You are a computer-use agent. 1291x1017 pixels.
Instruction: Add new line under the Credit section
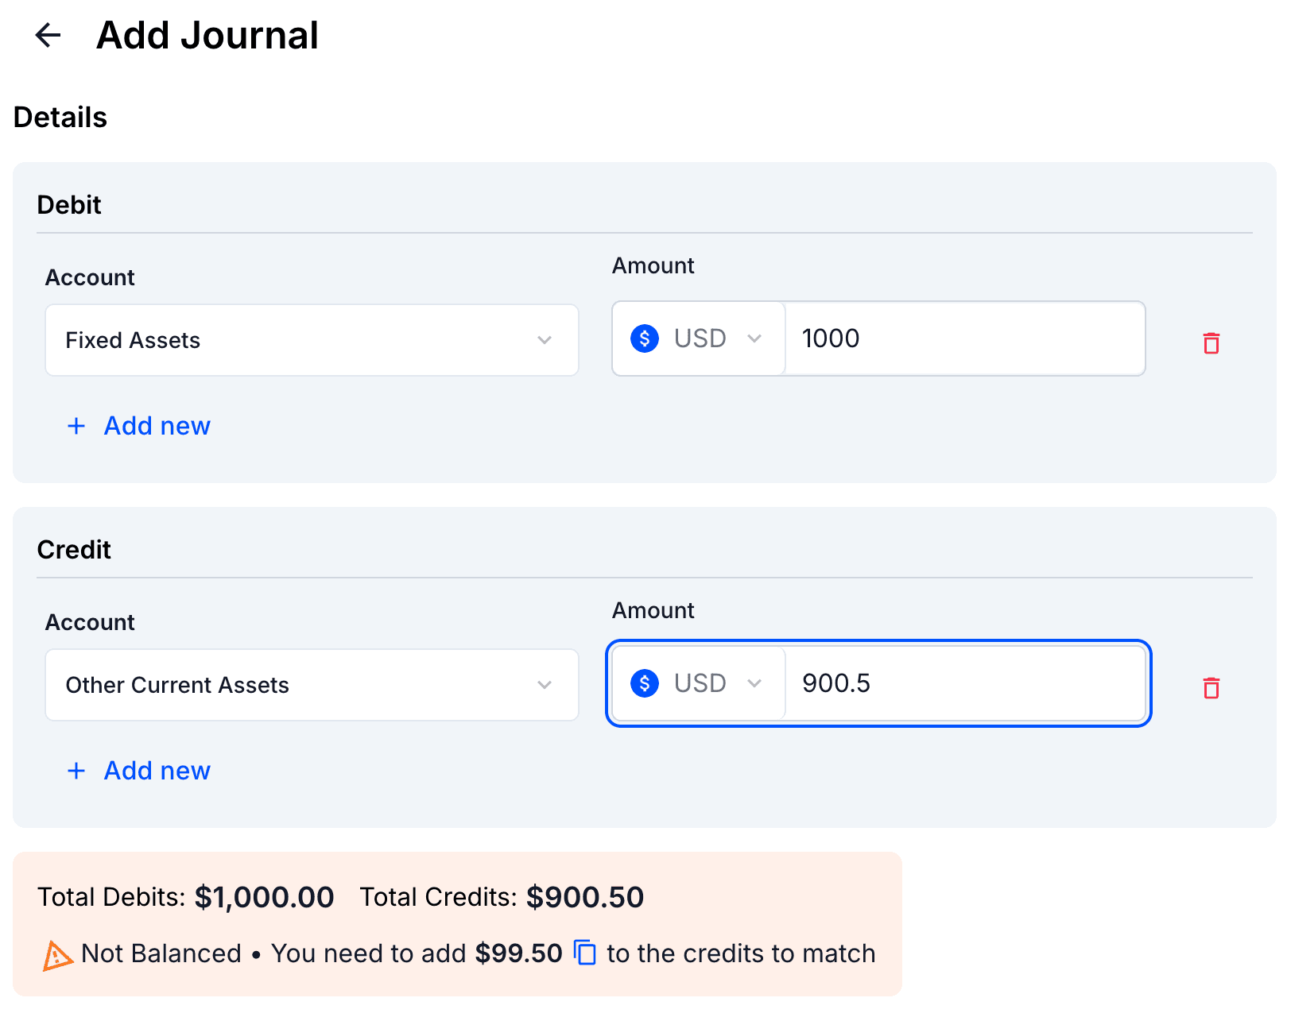(x=157, y=770)
